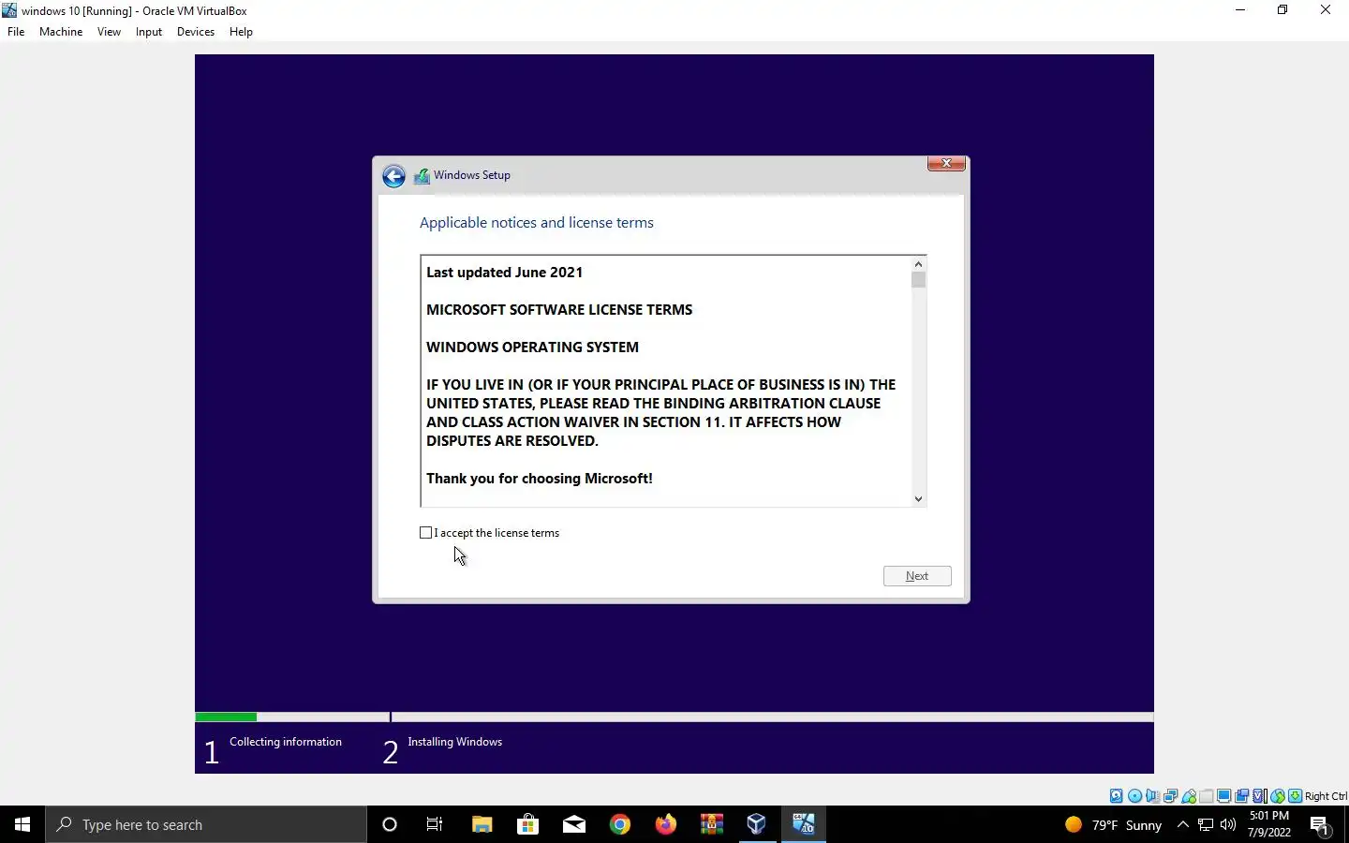
Task: Click the license scrollbar thumb
Action: pyautogui.click(x=918, y=280)
